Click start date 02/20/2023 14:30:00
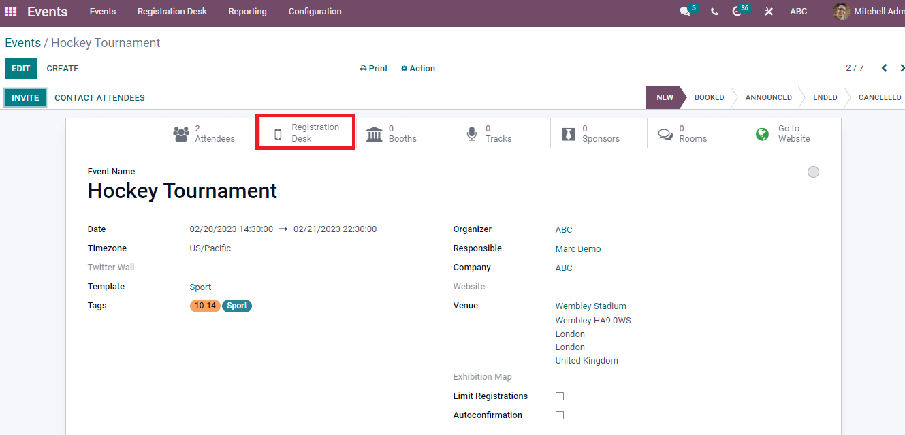 pyautogui.click(x=232, y=229)
